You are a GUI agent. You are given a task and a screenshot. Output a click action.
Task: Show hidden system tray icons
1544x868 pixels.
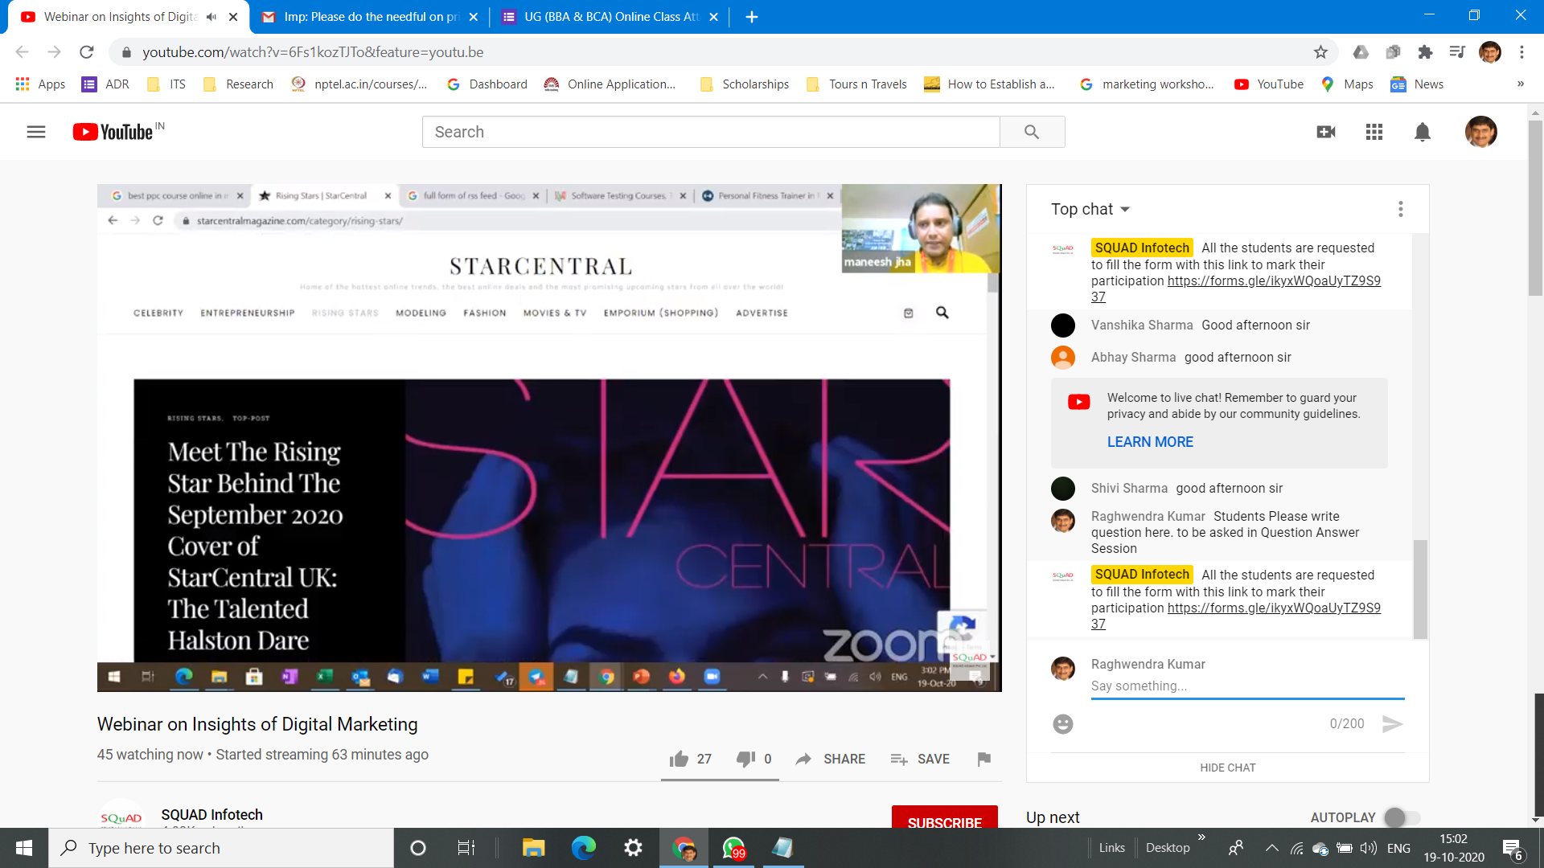coord(1272,848)
